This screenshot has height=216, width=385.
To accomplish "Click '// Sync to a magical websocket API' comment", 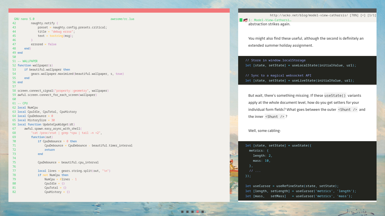I will [x=278, y=75].
